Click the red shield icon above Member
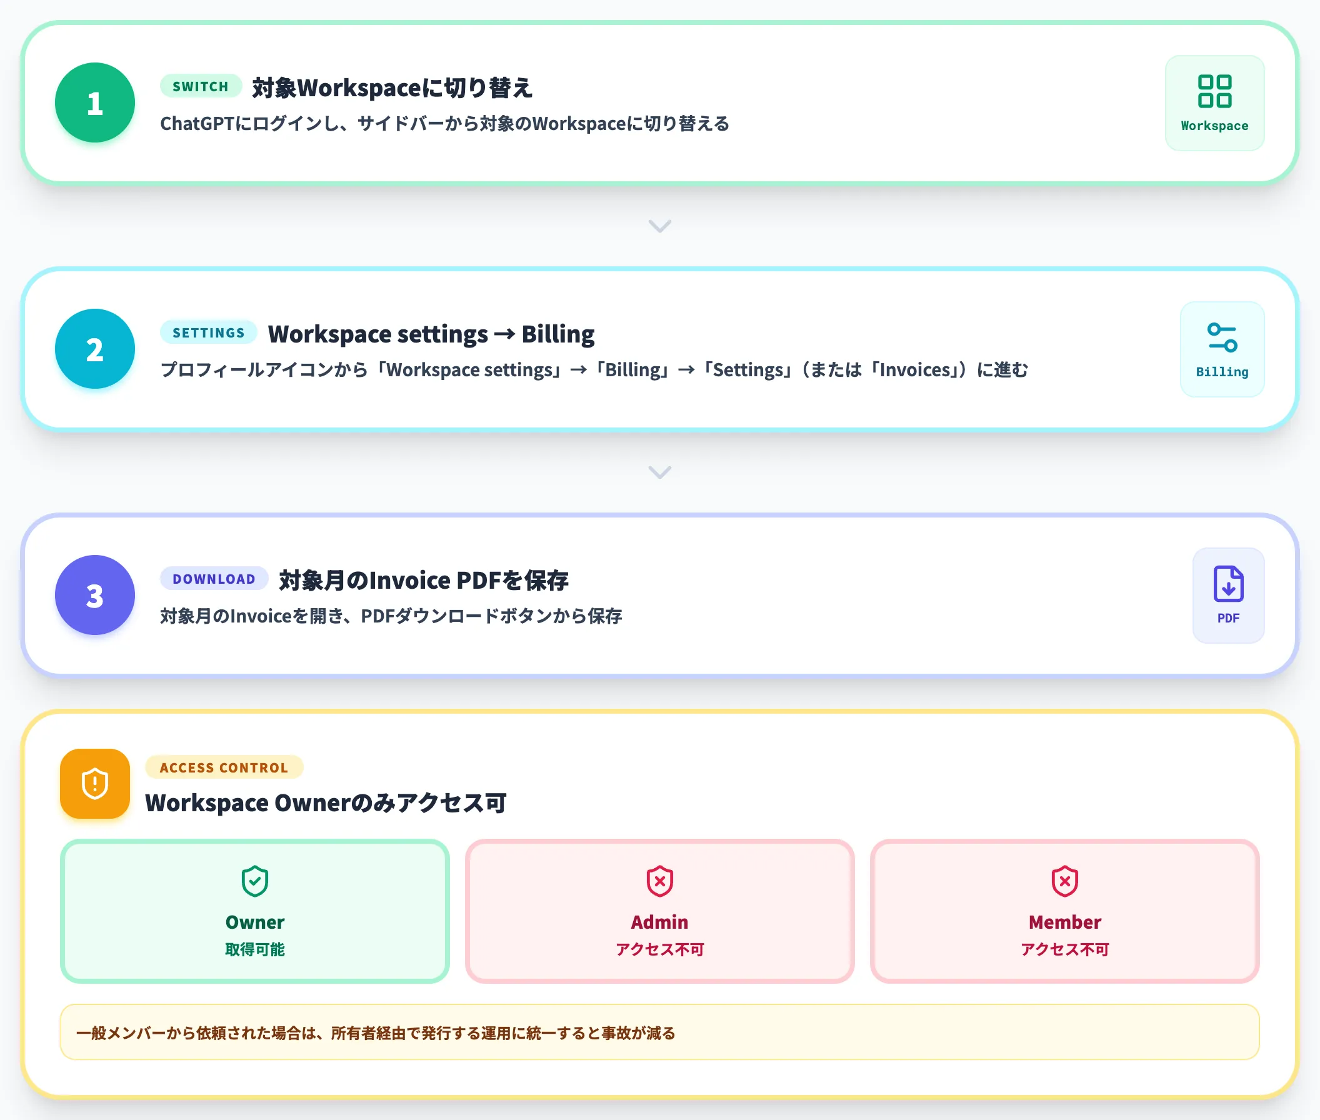This screenshot has height=1120, width=1320. [x=1065, y=881]
